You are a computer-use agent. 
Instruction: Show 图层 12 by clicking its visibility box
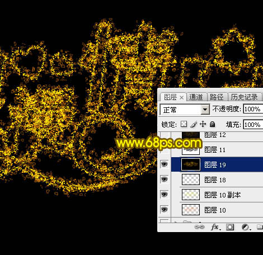[x=165, y=135]
